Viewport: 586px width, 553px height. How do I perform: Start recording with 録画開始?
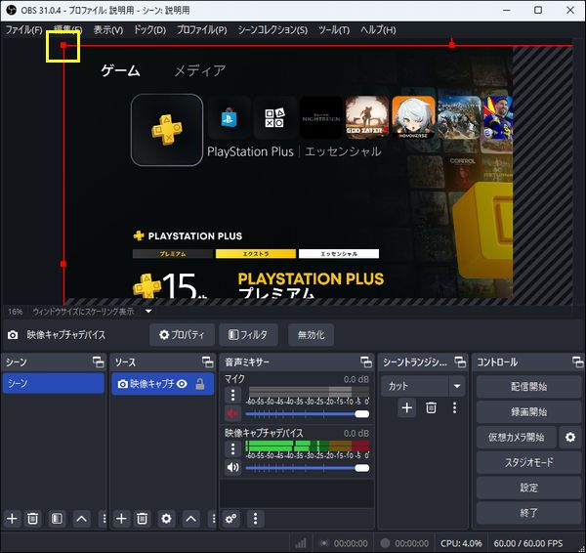528,411
